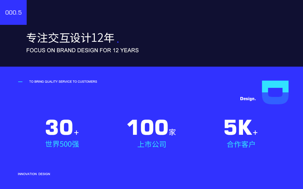
Task: Click the 世界500强 caption
Action: tap(62, 144)
